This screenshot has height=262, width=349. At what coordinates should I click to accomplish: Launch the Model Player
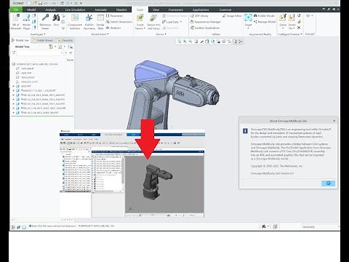click(26, 21)
